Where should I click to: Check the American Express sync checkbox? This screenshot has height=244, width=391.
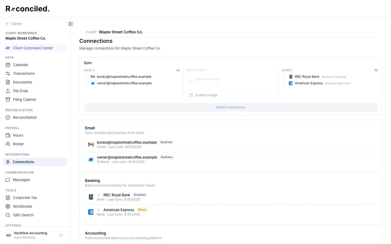285,83
